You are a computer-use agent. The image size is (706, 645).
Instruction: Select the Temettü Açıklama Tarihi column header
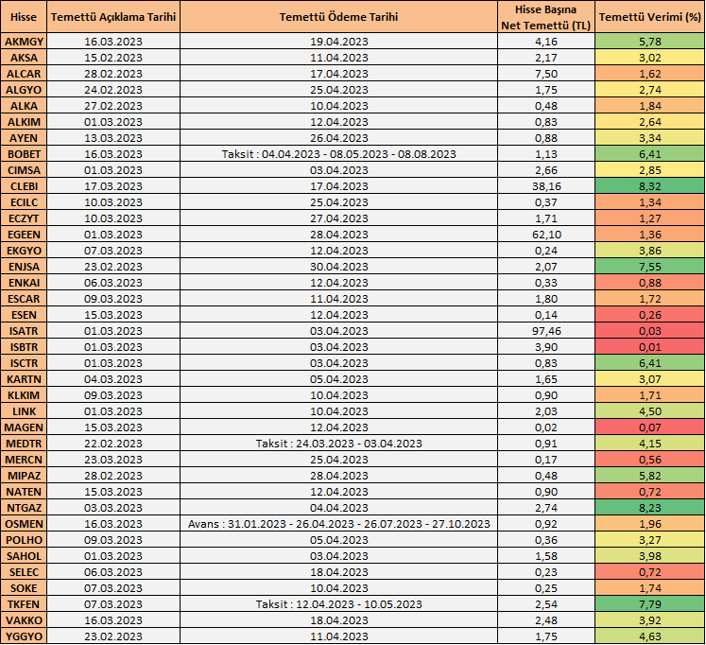(112, 17)
